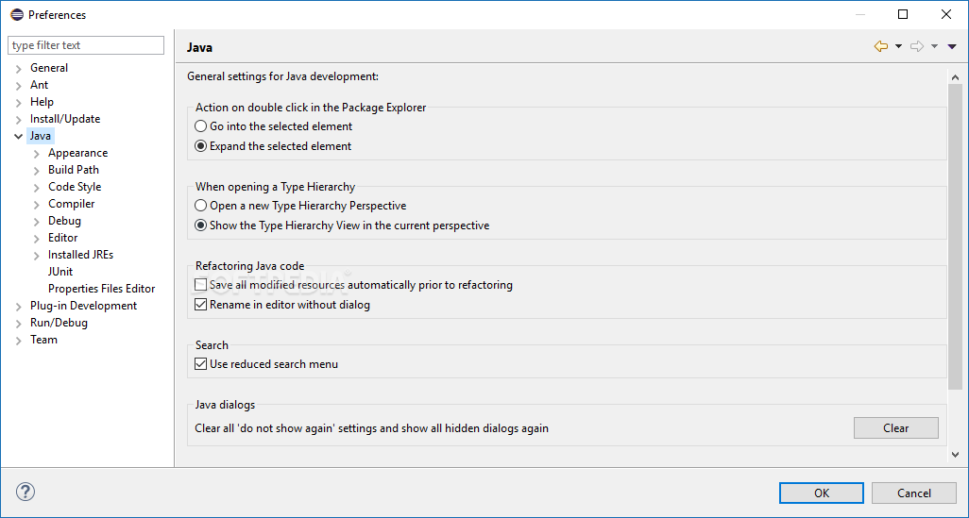Open the Debug preferences under Java

click(64, 221)
